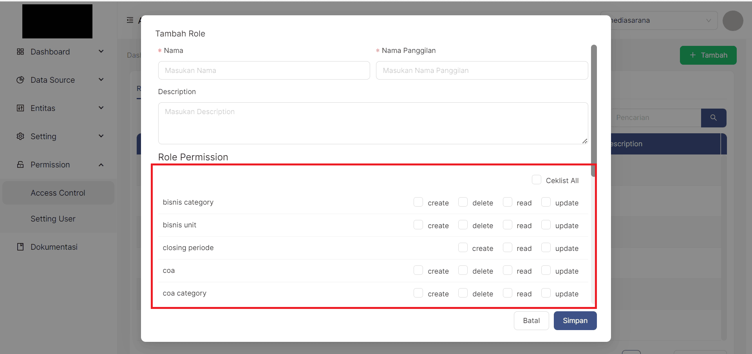Collapse the Permission menu chevron
This screenshot has width=752, height=354.
point(101,165)
